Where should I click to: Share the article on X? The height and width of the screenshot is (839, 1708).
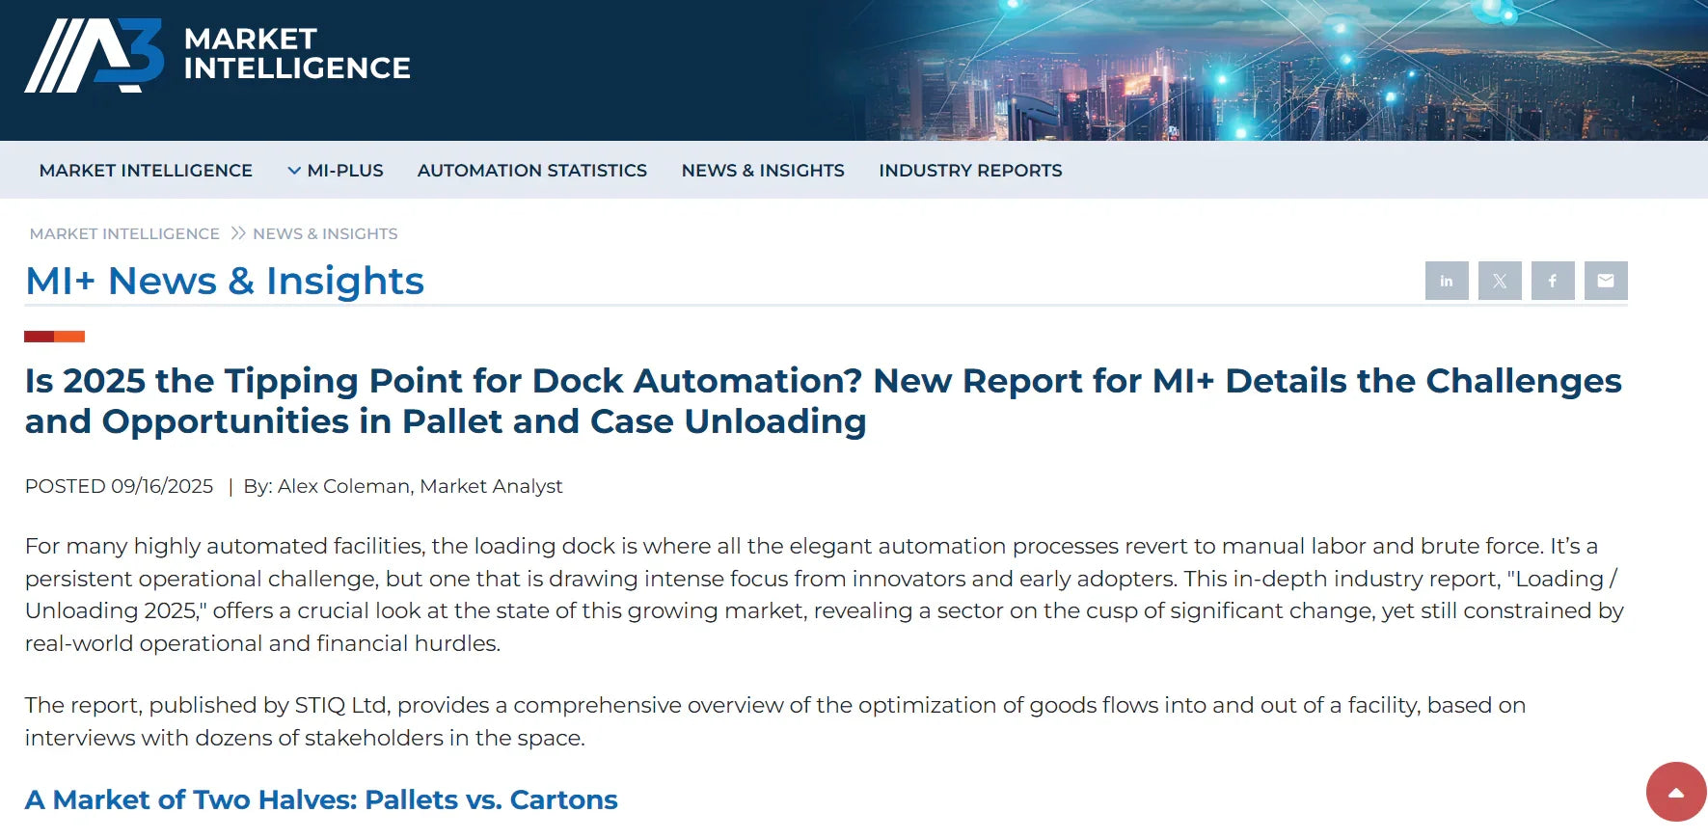click(x=1500, y=281)
